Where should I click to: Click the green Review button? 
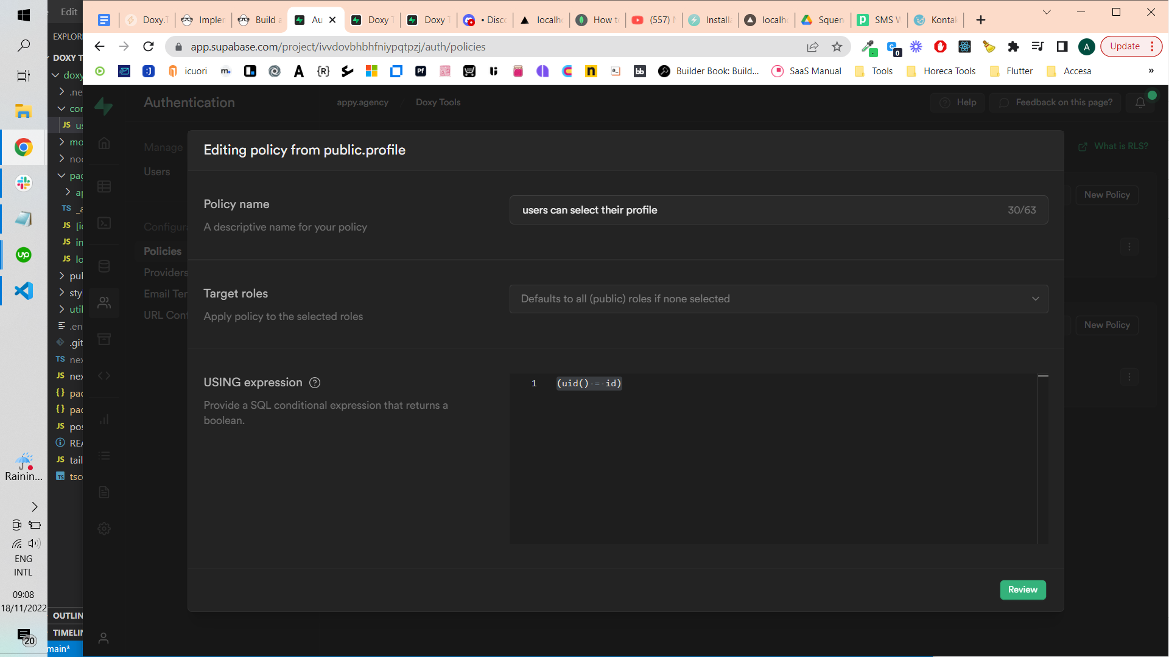[x=1022, y=589]
